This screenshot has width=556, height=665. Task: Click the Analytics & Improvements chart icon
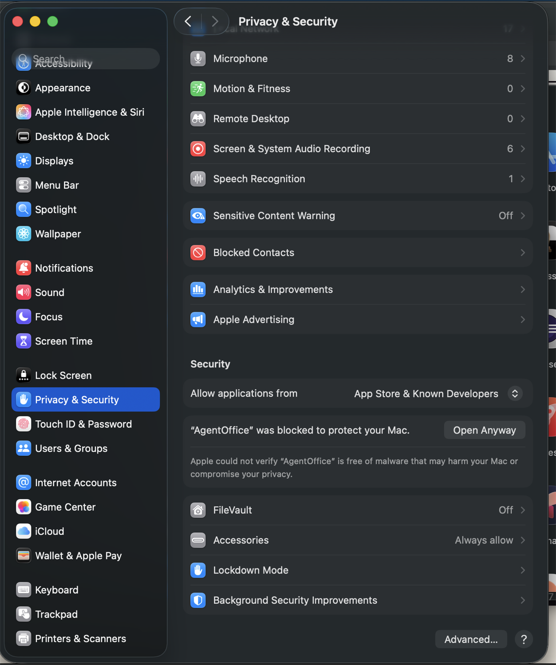coord(198,289)
